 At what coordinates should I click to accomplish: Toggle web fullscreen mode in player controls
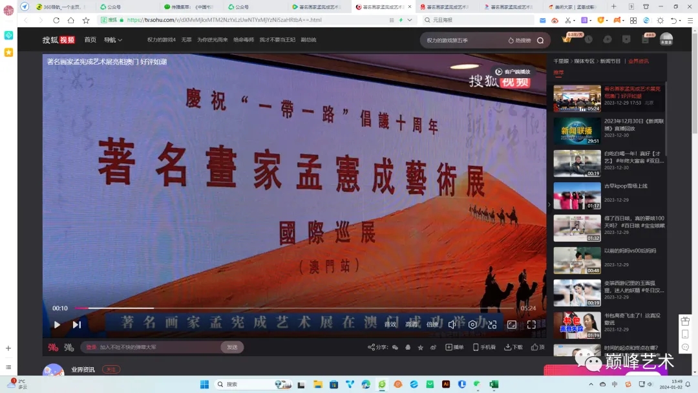point(513,324)
